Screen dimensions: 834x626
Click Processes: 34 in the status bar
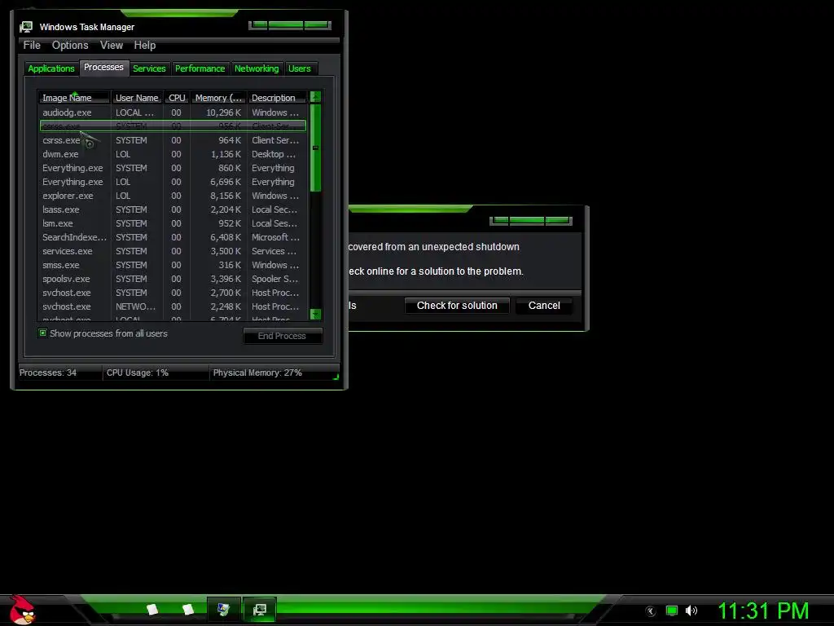[x=48, y=373]
